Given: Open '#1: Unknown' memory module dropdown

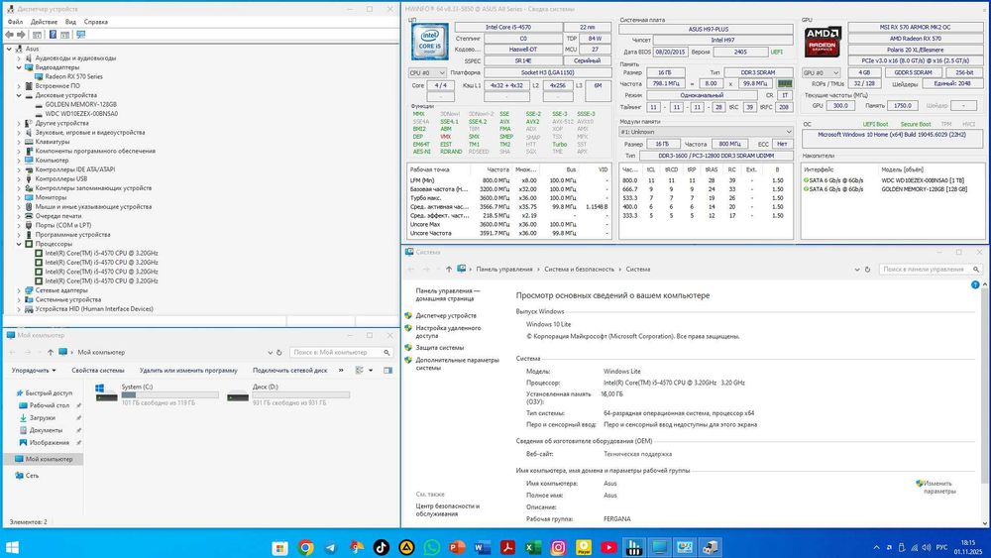Looking at the screenshot, I should tap(706, 132).
